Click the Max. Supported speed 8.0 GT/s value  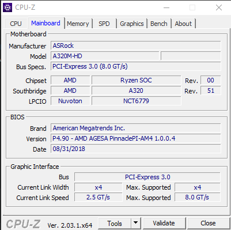(198, 197)
